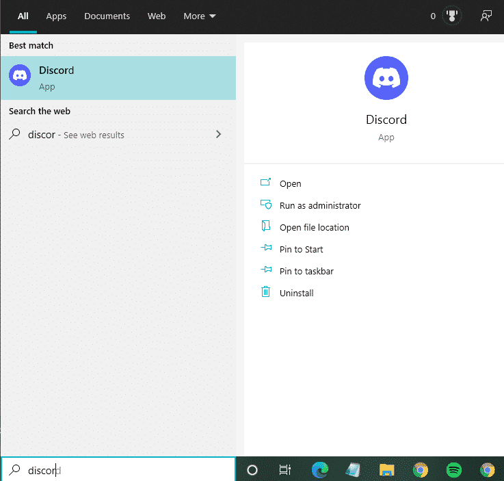Focus the taskbar search input field
Viewport: 504px width, 481px height.
(x=118, y=470)
